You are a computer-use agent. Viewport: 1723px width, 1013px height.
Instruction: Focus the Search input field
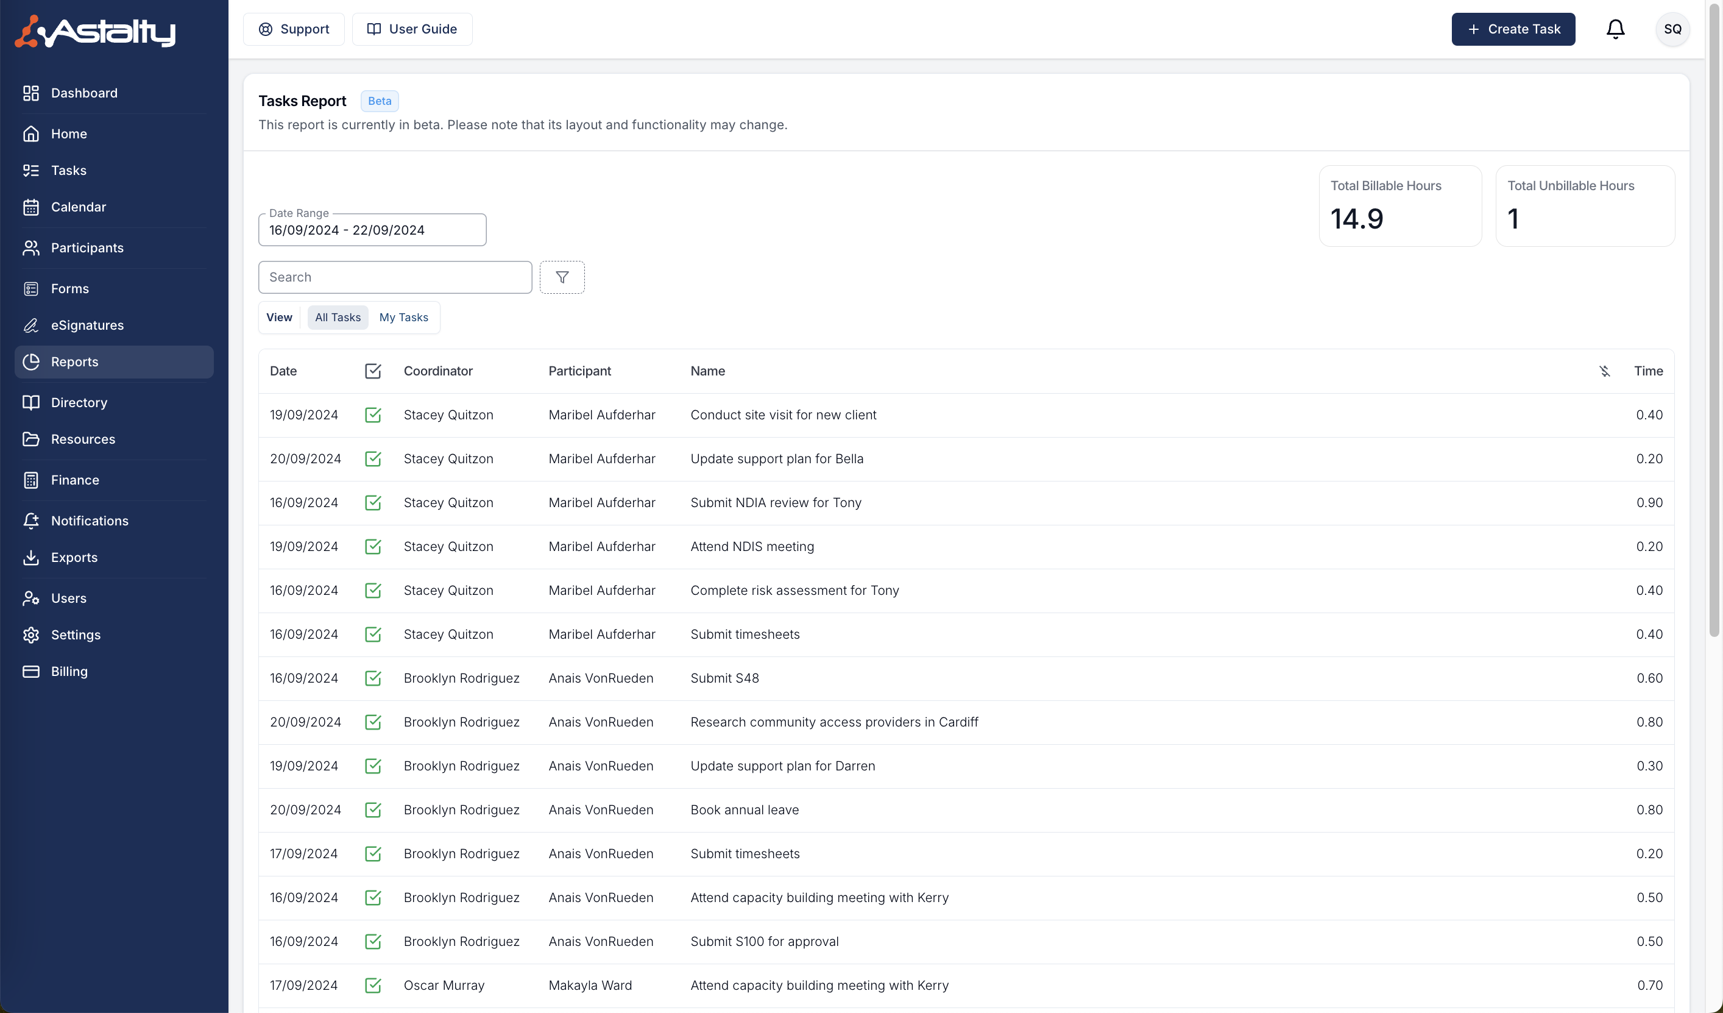click(x=395, y=277)
